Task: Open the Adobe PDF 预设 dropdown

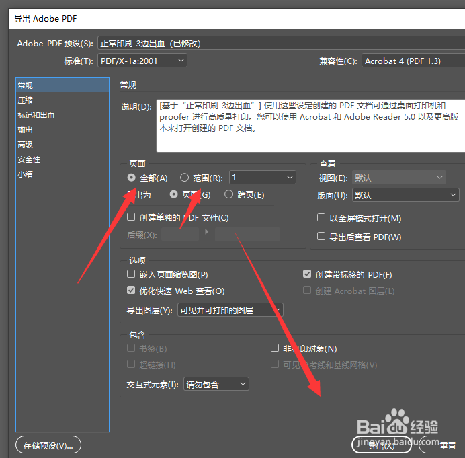Action: [281, 43]
